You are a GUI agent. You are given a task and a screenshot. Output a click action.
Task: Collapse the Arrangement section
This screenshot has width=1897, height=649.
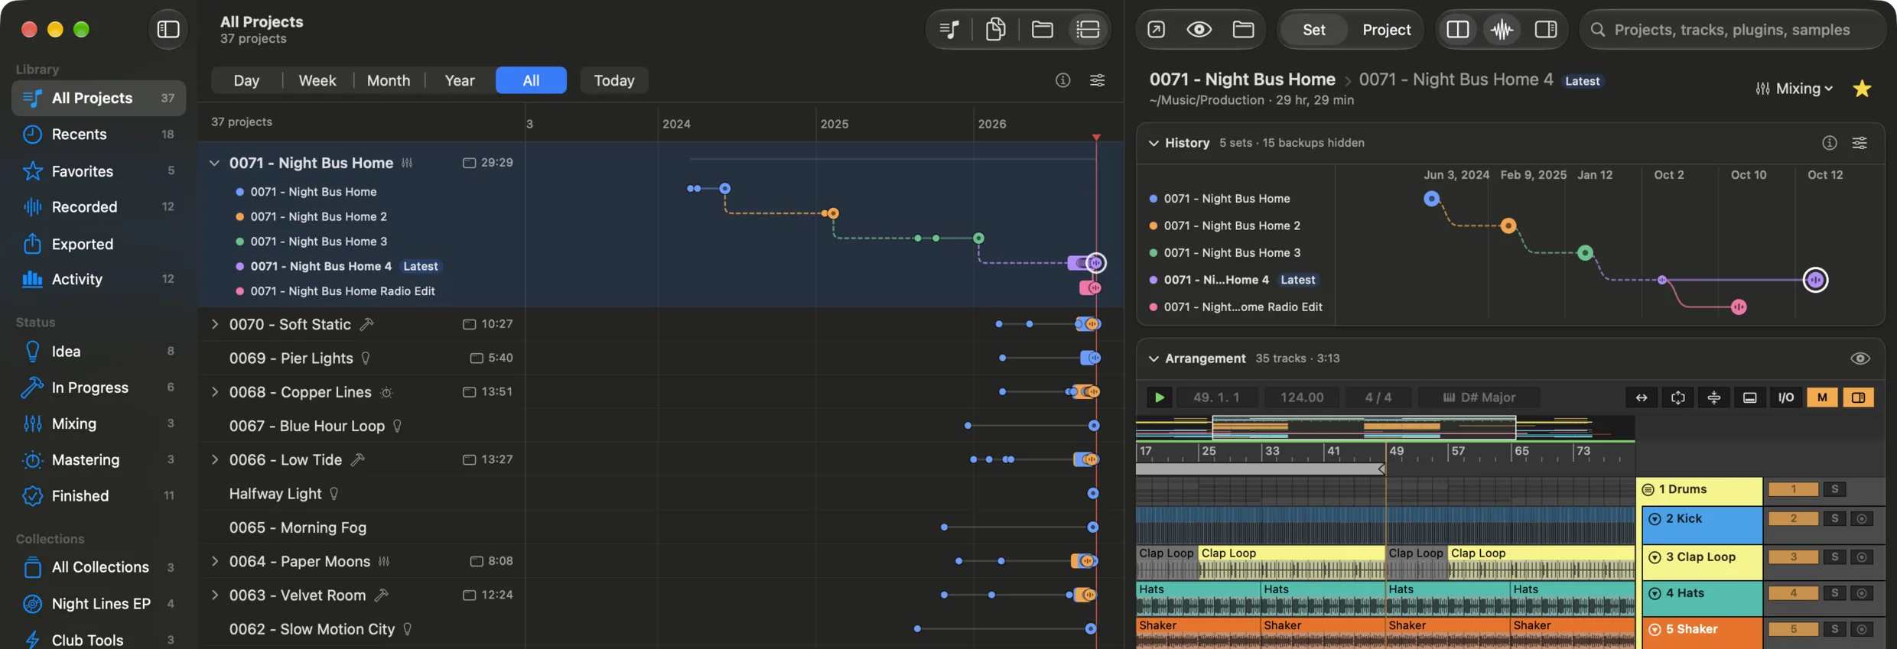tap(1153, 359)
